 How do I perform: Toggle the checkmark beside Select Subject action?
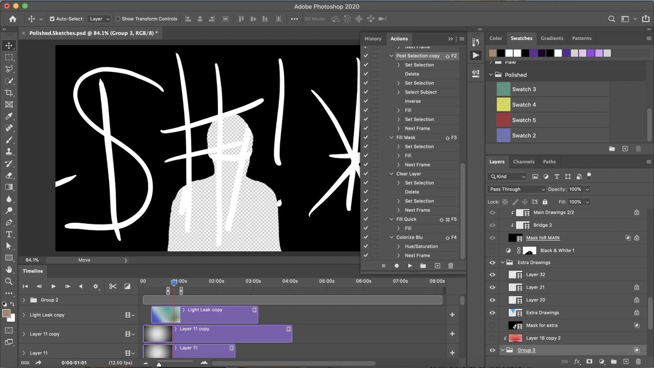[x=366, y=92]
